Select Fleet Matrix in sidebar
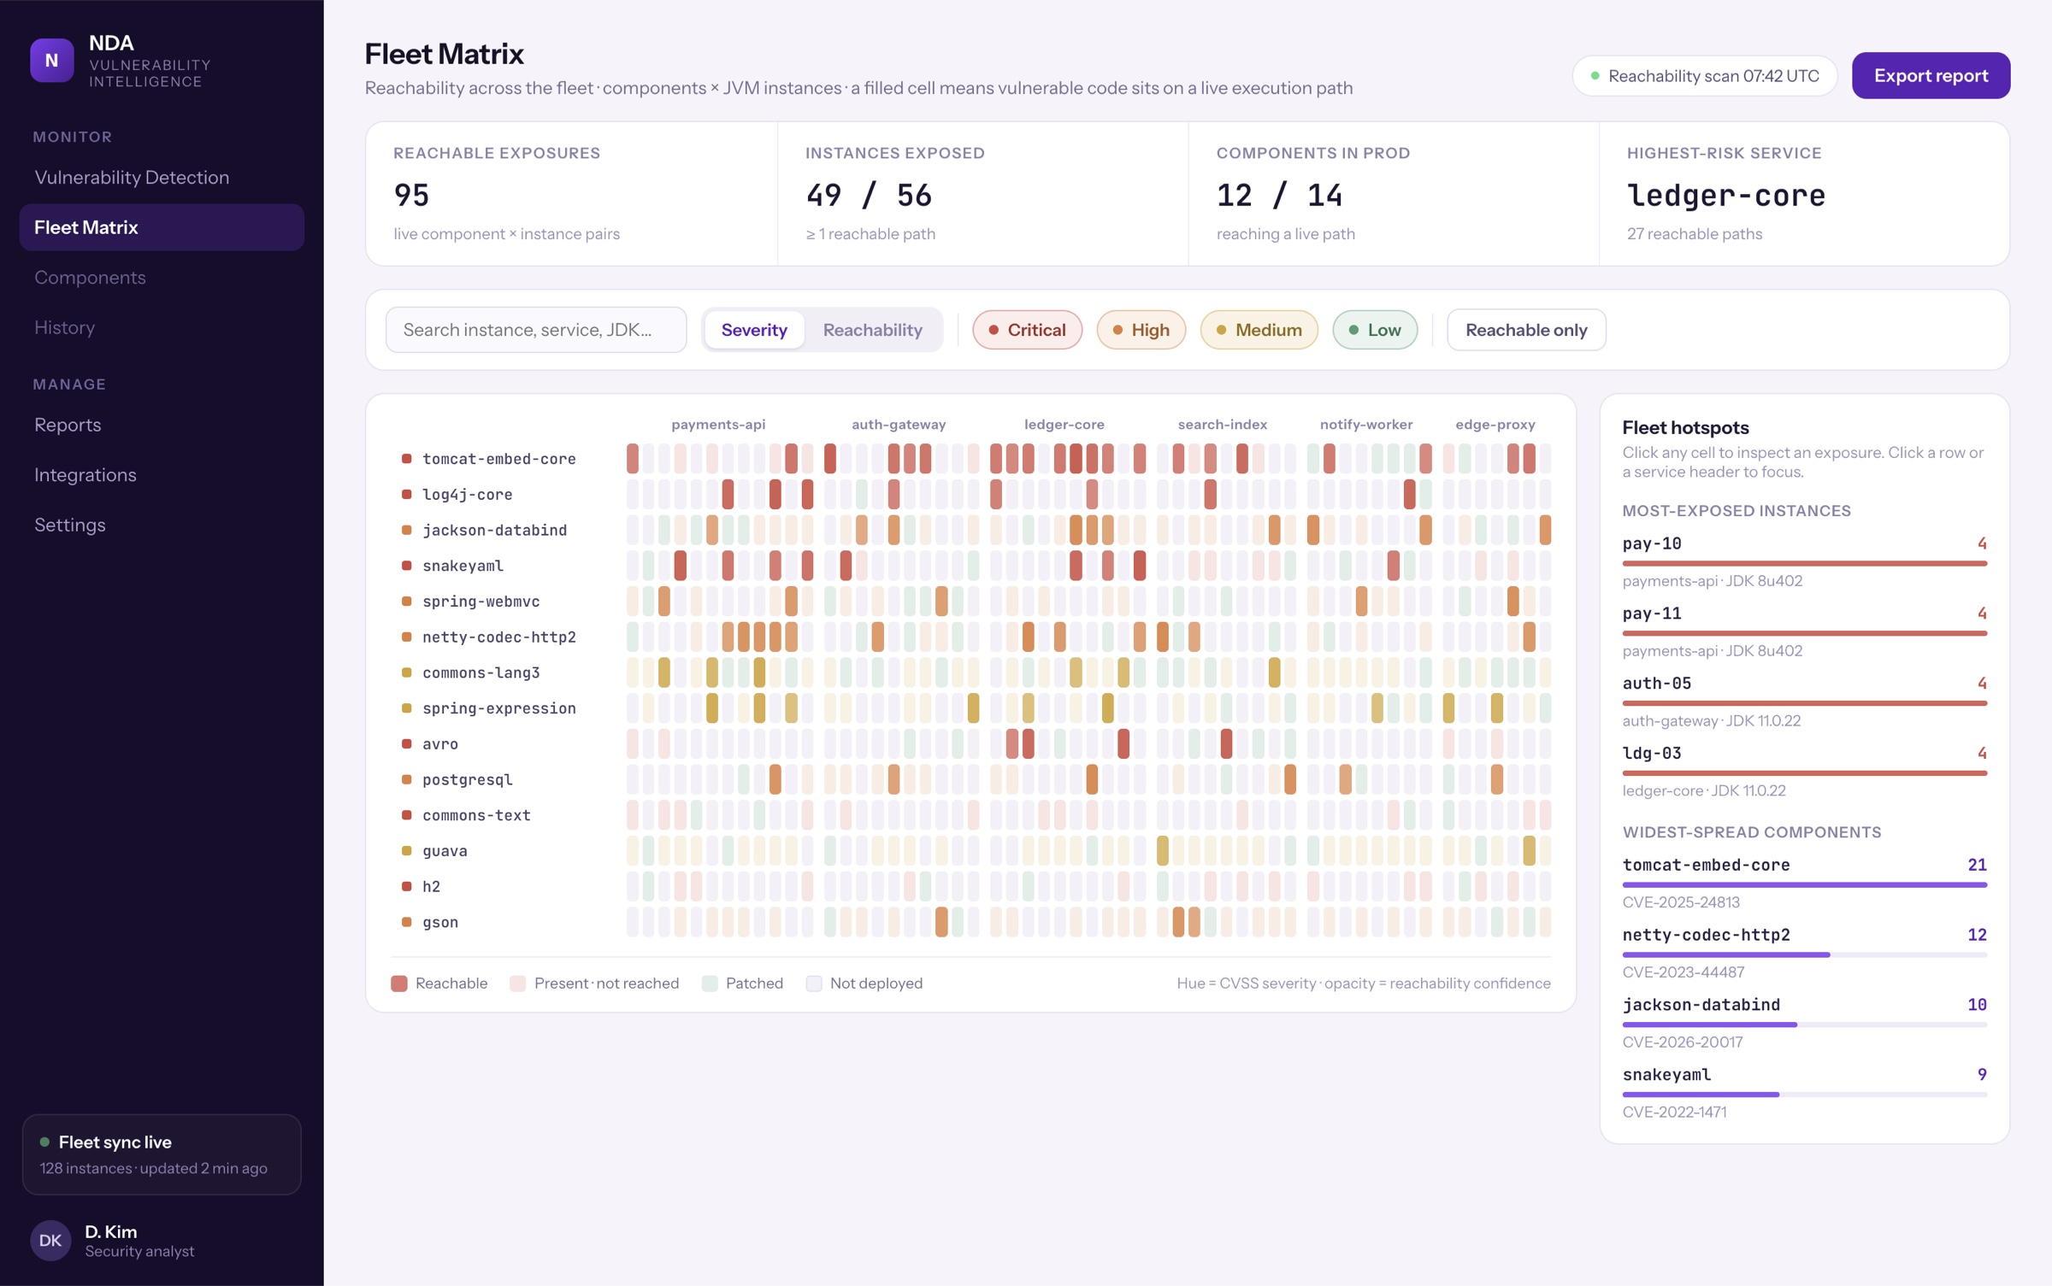Viewport: 2052px width, 1286px height. coord(162,227)
